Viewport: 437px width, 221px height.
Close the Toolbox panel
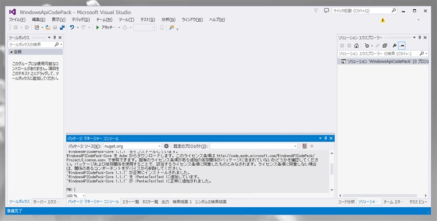(x=60, y=37)
